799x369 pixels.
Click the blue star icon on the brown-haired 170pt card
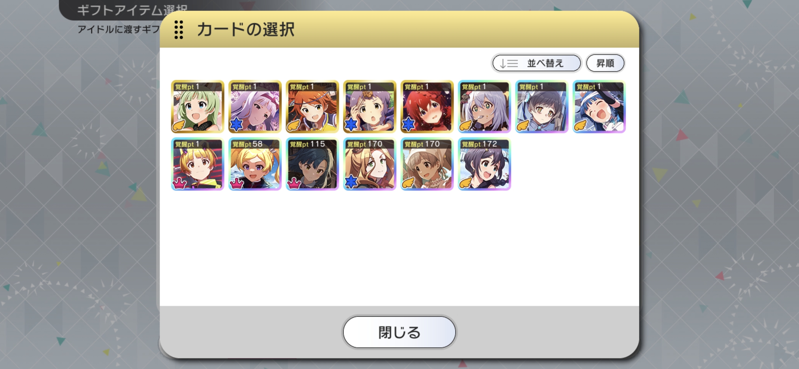tap(351, 182)
